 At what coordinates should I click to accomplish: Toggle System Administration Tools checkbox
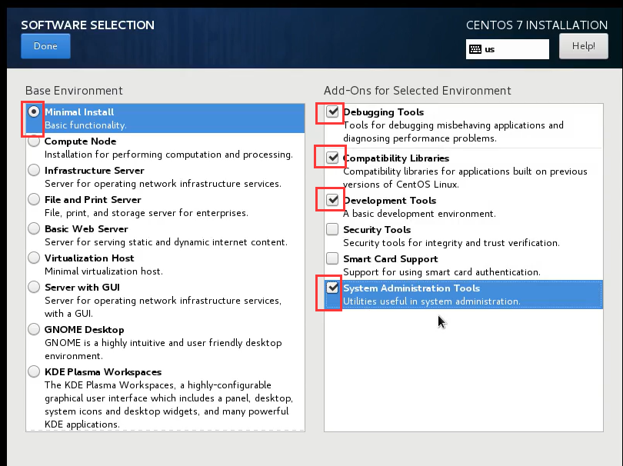[332, 288]
